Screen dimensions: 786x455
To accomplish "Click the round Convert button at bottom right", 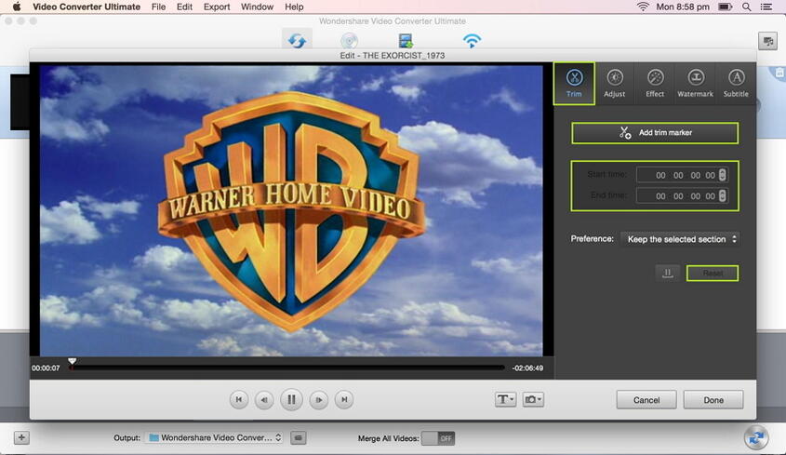I will point(756,437).
